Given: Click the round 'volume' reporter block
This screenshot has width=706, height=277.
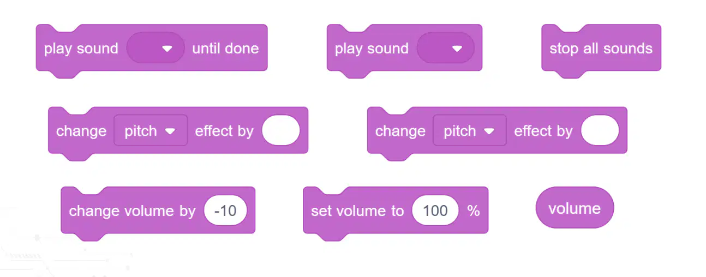Looking at the screenshot, I should pyautogui.click(x=575, y=208).
